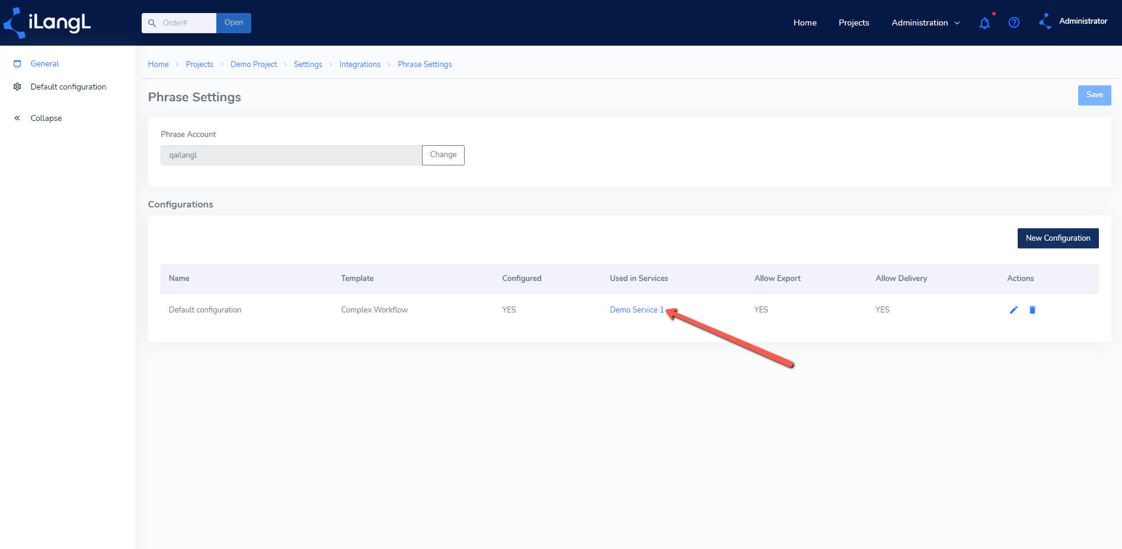This screenshot has height=549, width=1122.
Task: Click Phrase Settings breadcrumb link
Action: tap(424, 65)
